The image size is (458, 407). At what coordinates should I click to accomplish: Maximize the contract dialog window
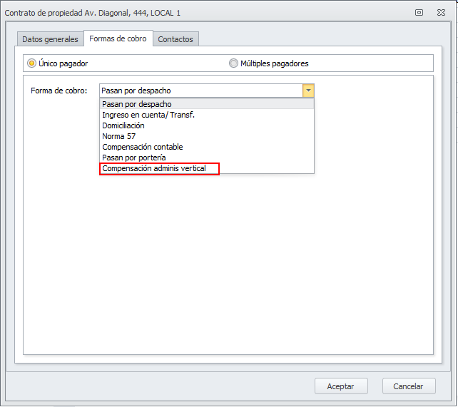[419, 12]
